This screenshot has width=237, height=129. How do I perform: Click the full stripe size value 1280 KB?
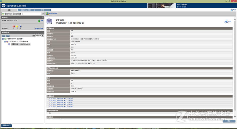click(x=73, y=58)
